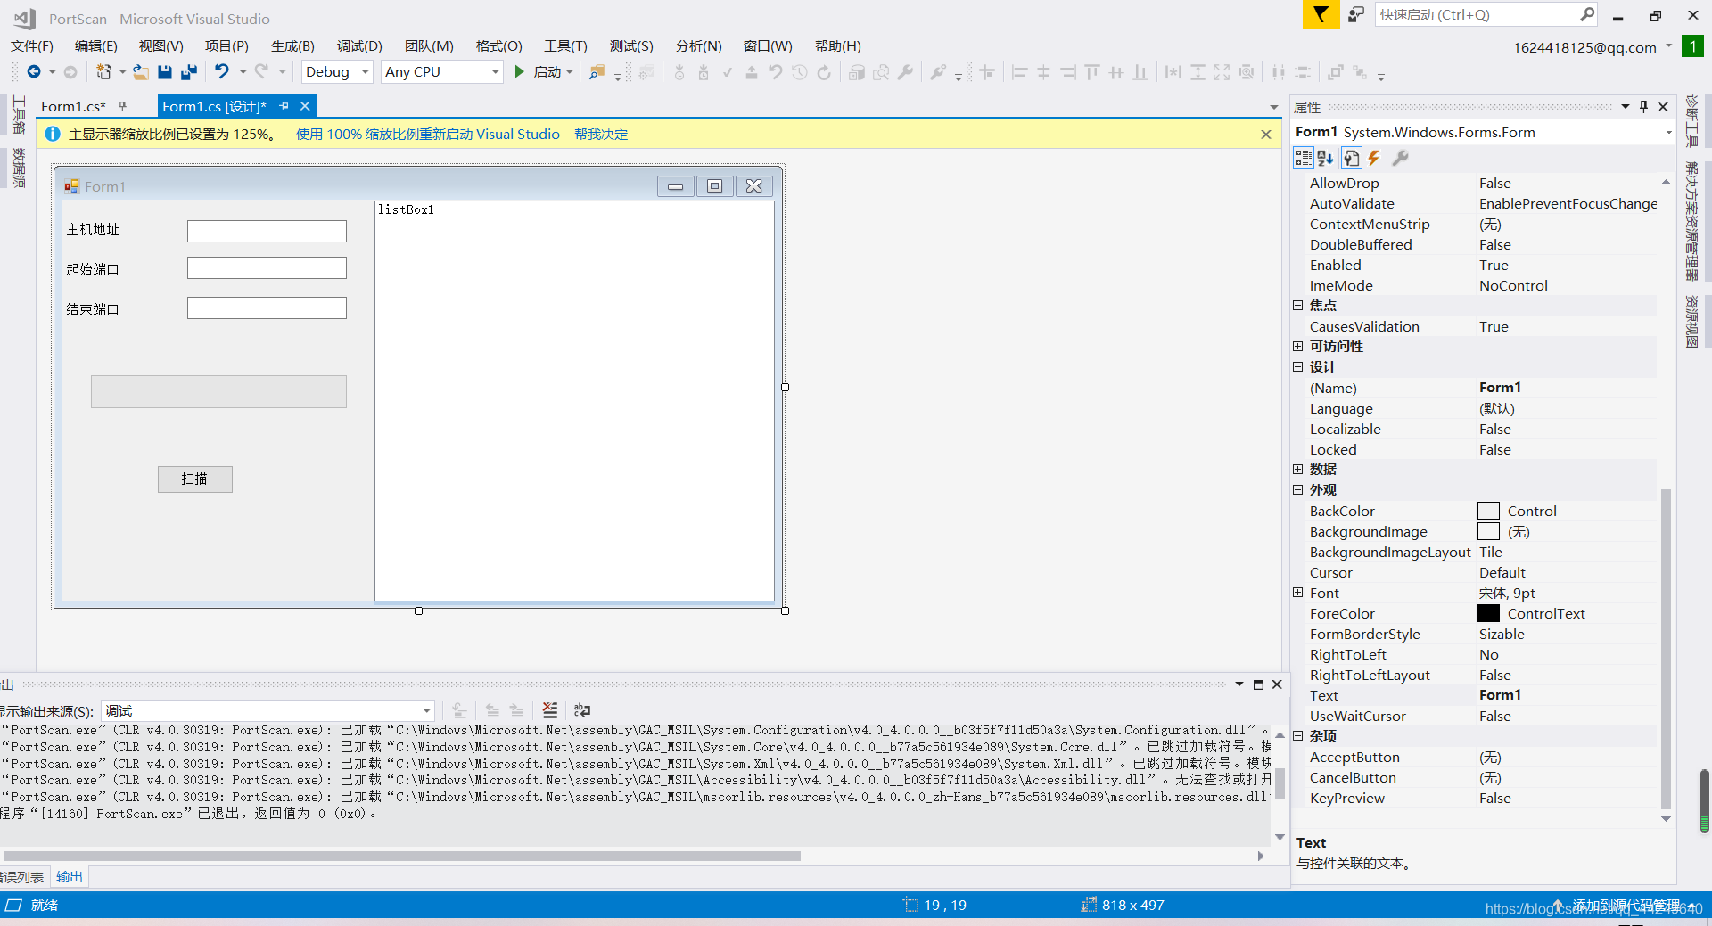
Task: Expand the 可访问性 property category
Action: coord(1298,346)
